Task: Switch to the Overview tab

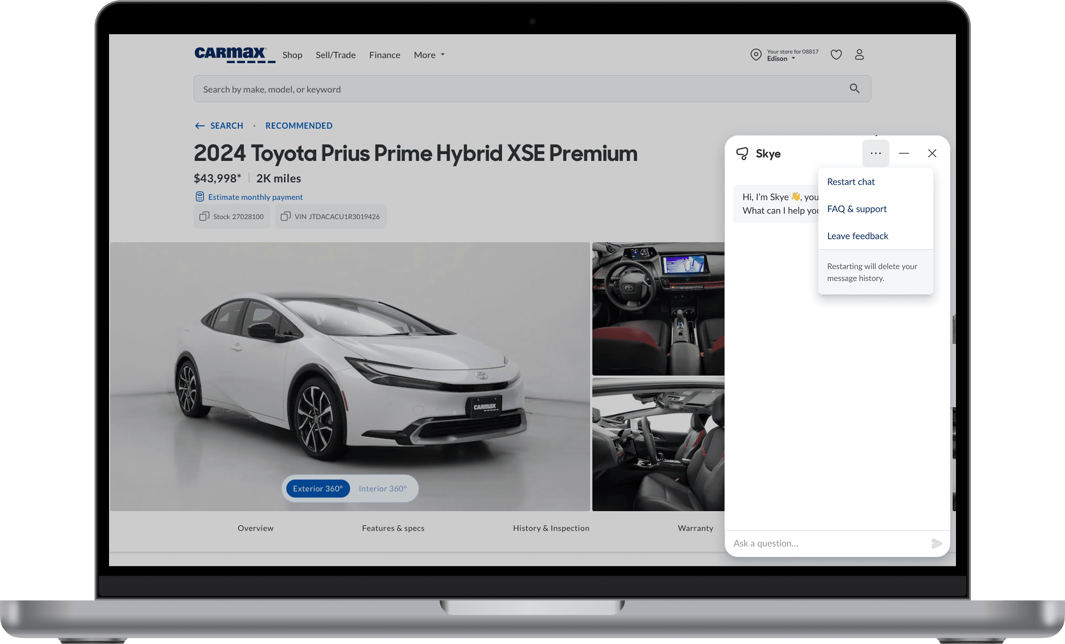Action: coord(256,528)
